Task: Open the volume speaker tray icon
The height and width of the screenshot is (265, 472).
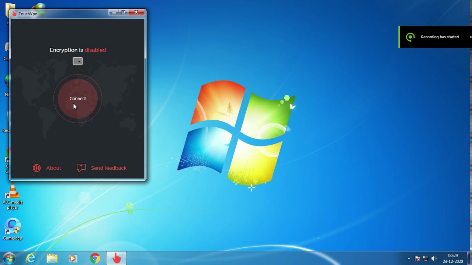Action: (x=434, y=259)
